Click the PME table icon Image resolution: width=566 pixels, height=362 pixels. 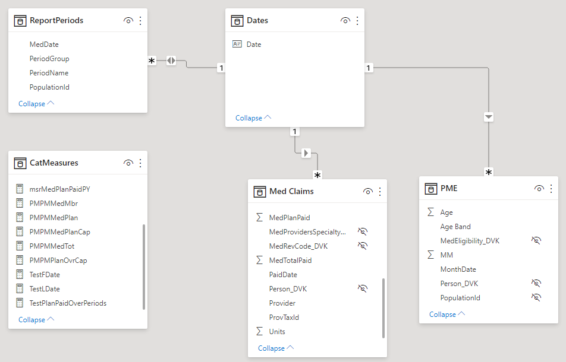pos(430,188)
